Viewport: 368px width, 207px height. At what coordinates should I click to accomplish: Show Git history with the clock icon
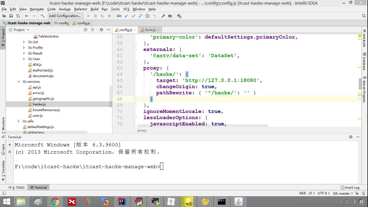click(x=147, y=16)
